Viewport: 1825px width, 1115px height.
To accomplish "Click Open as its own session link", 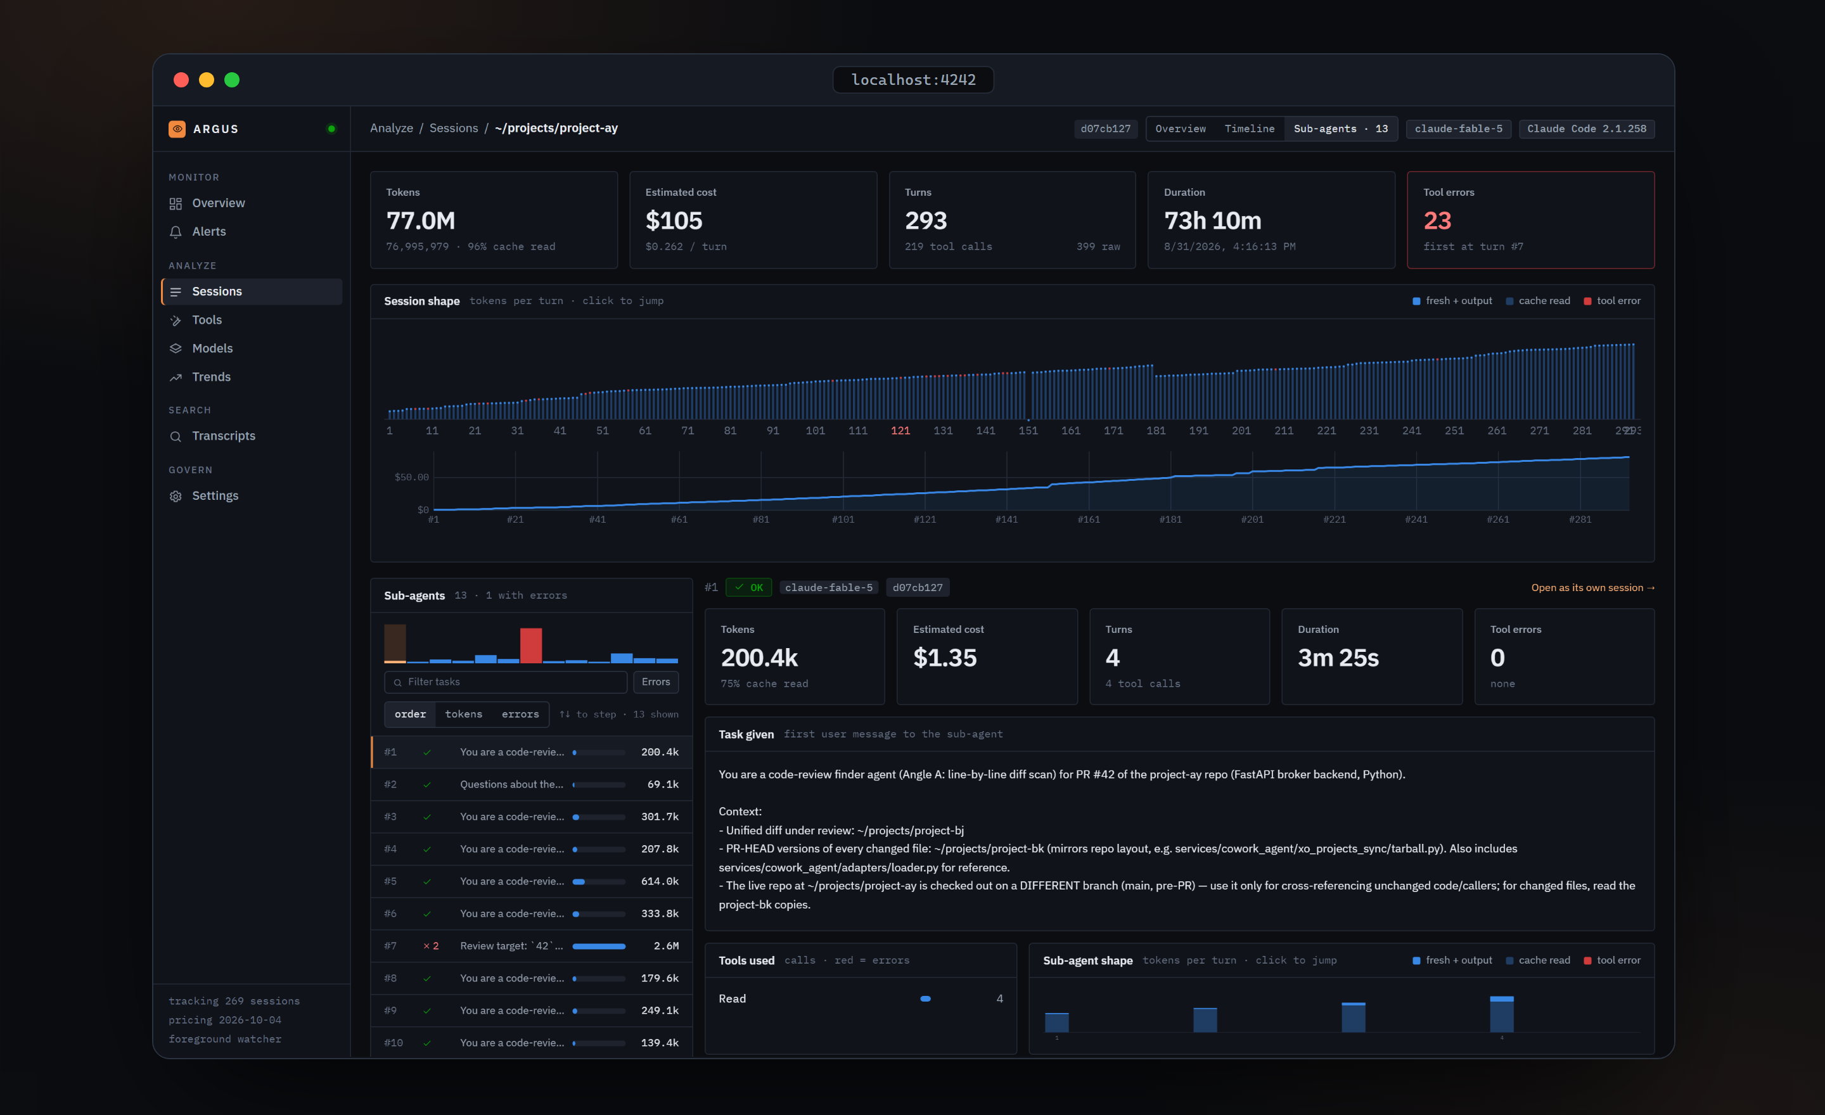I will (1592, 588).
